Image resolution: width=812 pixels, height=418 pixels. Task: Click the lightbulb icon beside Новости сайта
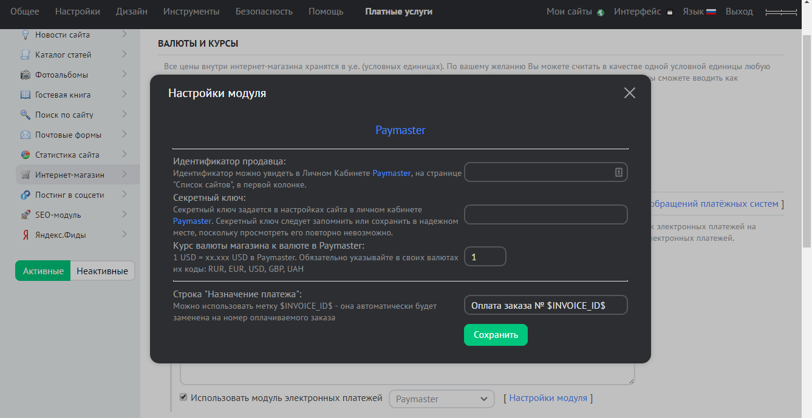(x=26, y=35)
